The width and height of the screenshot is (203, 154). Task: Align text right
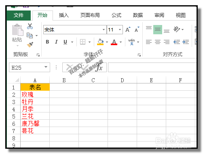[x=167, y=42]
